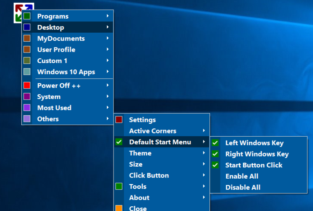Toggle the Right Windows Key checkbox
Image resolution: width=313 pixels, height=211 pixels.
coord(215,154)
